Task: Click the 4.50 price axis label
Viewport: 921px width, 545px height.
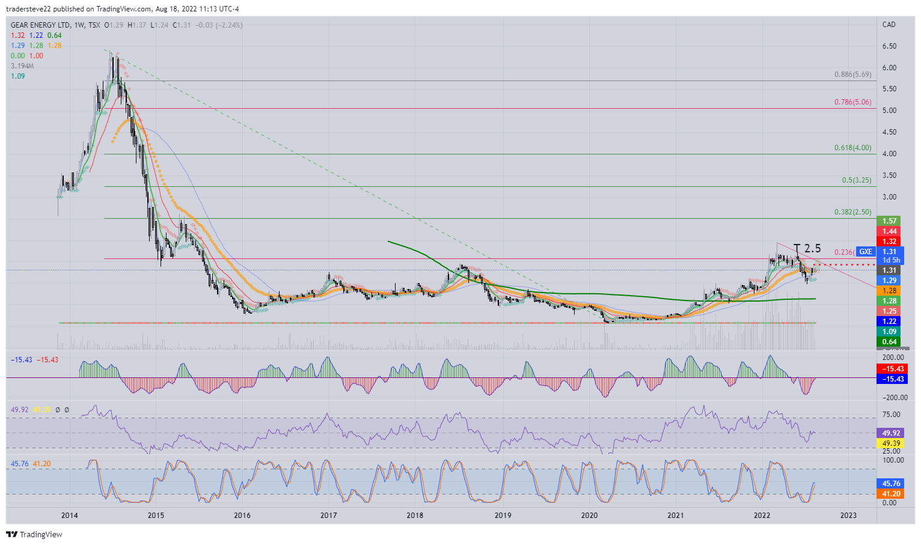Action: (889, 132)
